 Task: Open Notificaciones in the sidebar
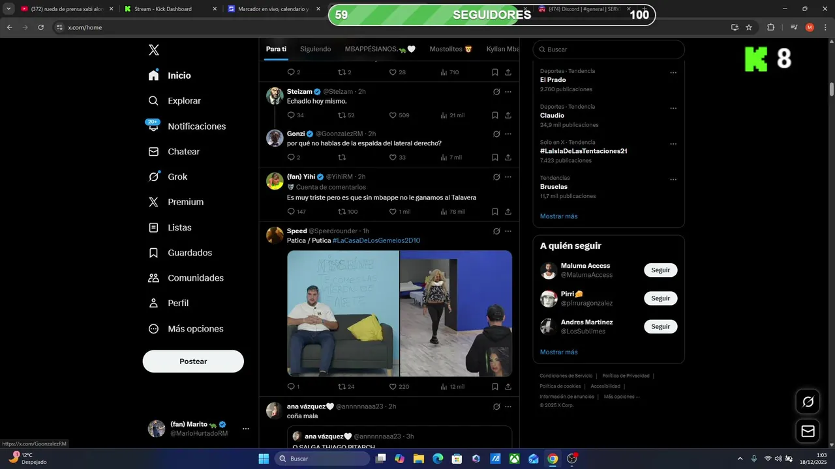tap(187, 126)
